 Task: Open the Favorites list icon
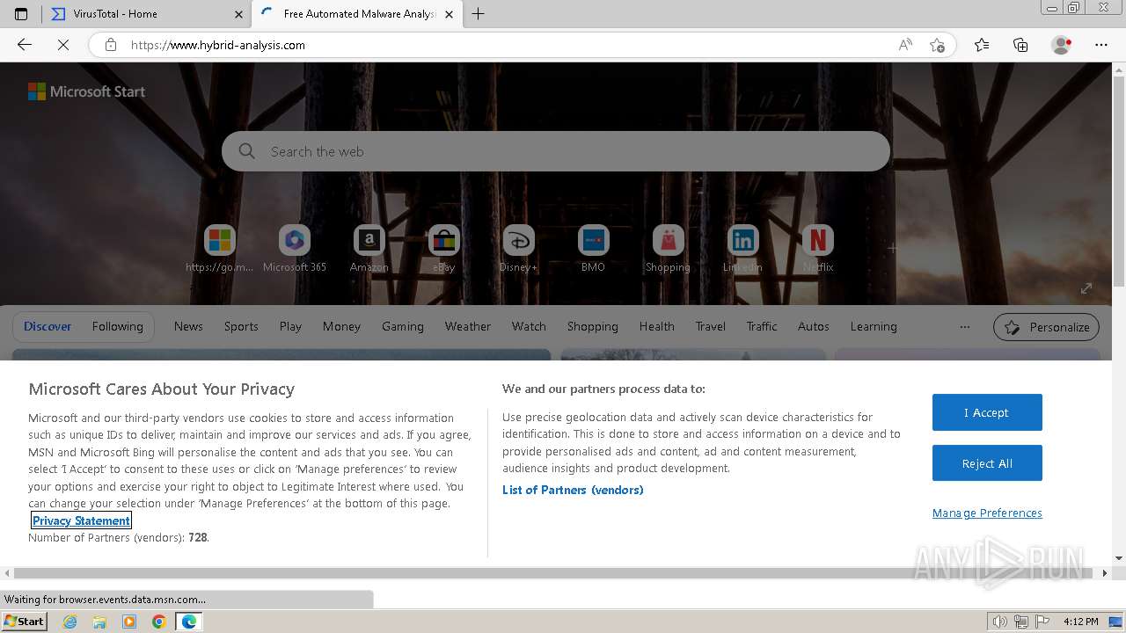click(x=982, y=45)
